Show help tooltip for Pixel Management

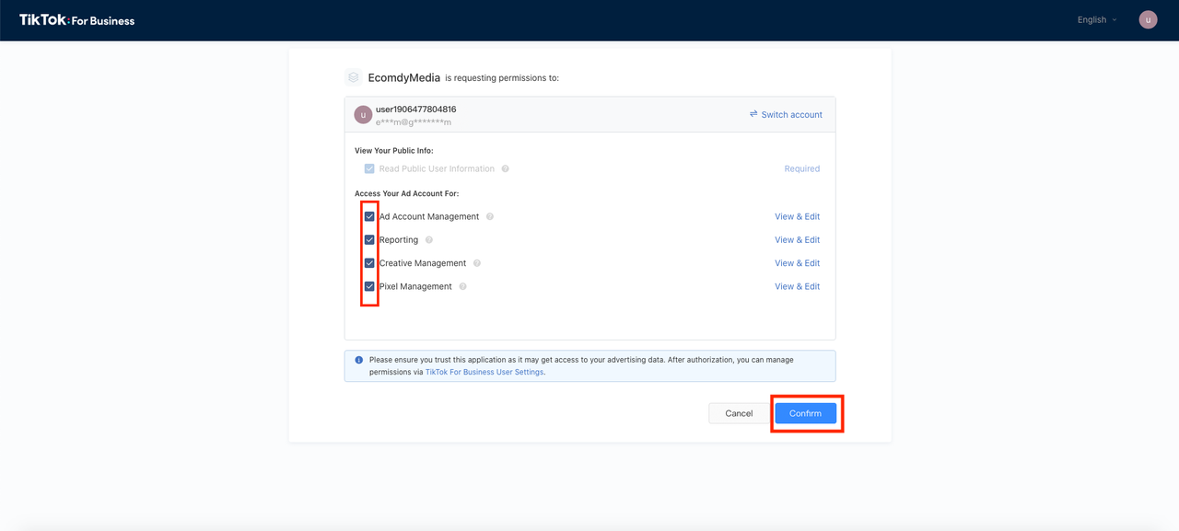[x=463, y=286]
